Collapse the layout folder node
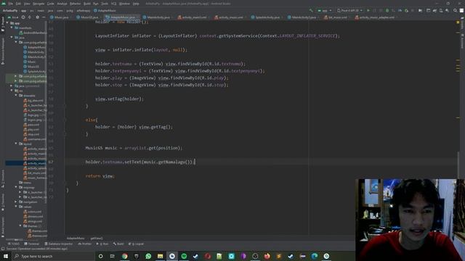465x261 pixels. (16, 144)
